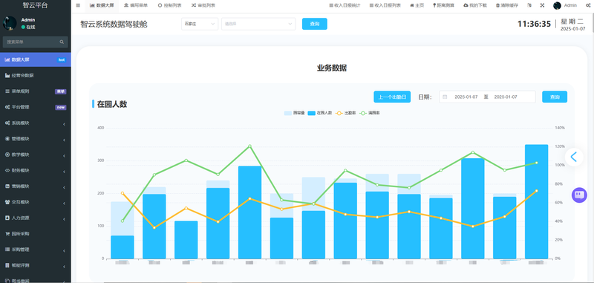Image resolution: width=594 pixels, height=283 pixels.
Task: Click the search magnifier in 搜索菜单 box
Action: [62, 42]
